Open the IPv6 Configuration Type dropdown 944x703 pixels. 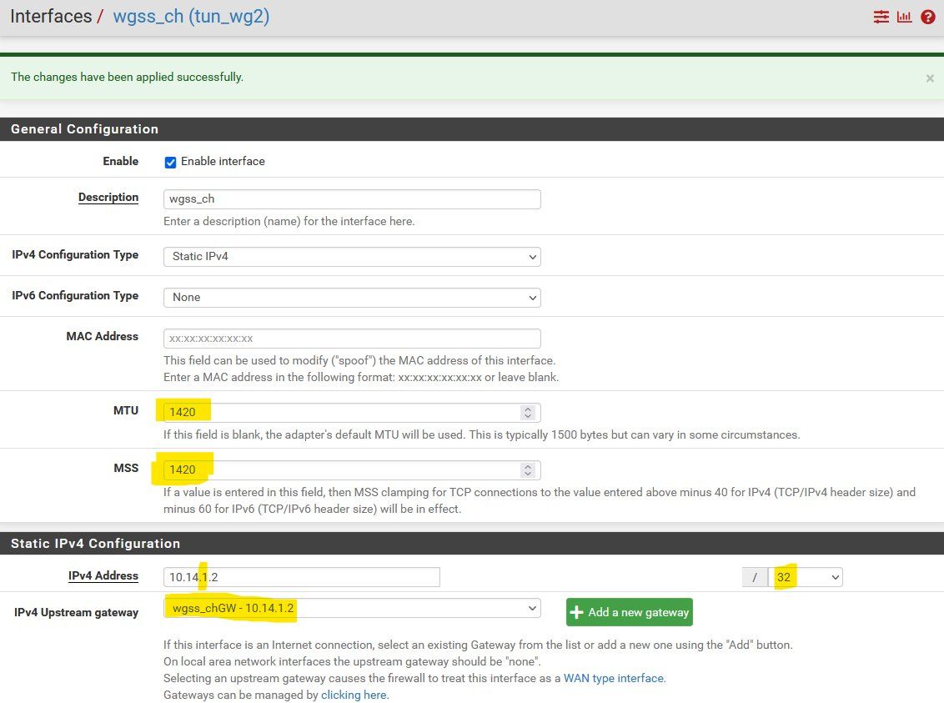click(352, 298)
